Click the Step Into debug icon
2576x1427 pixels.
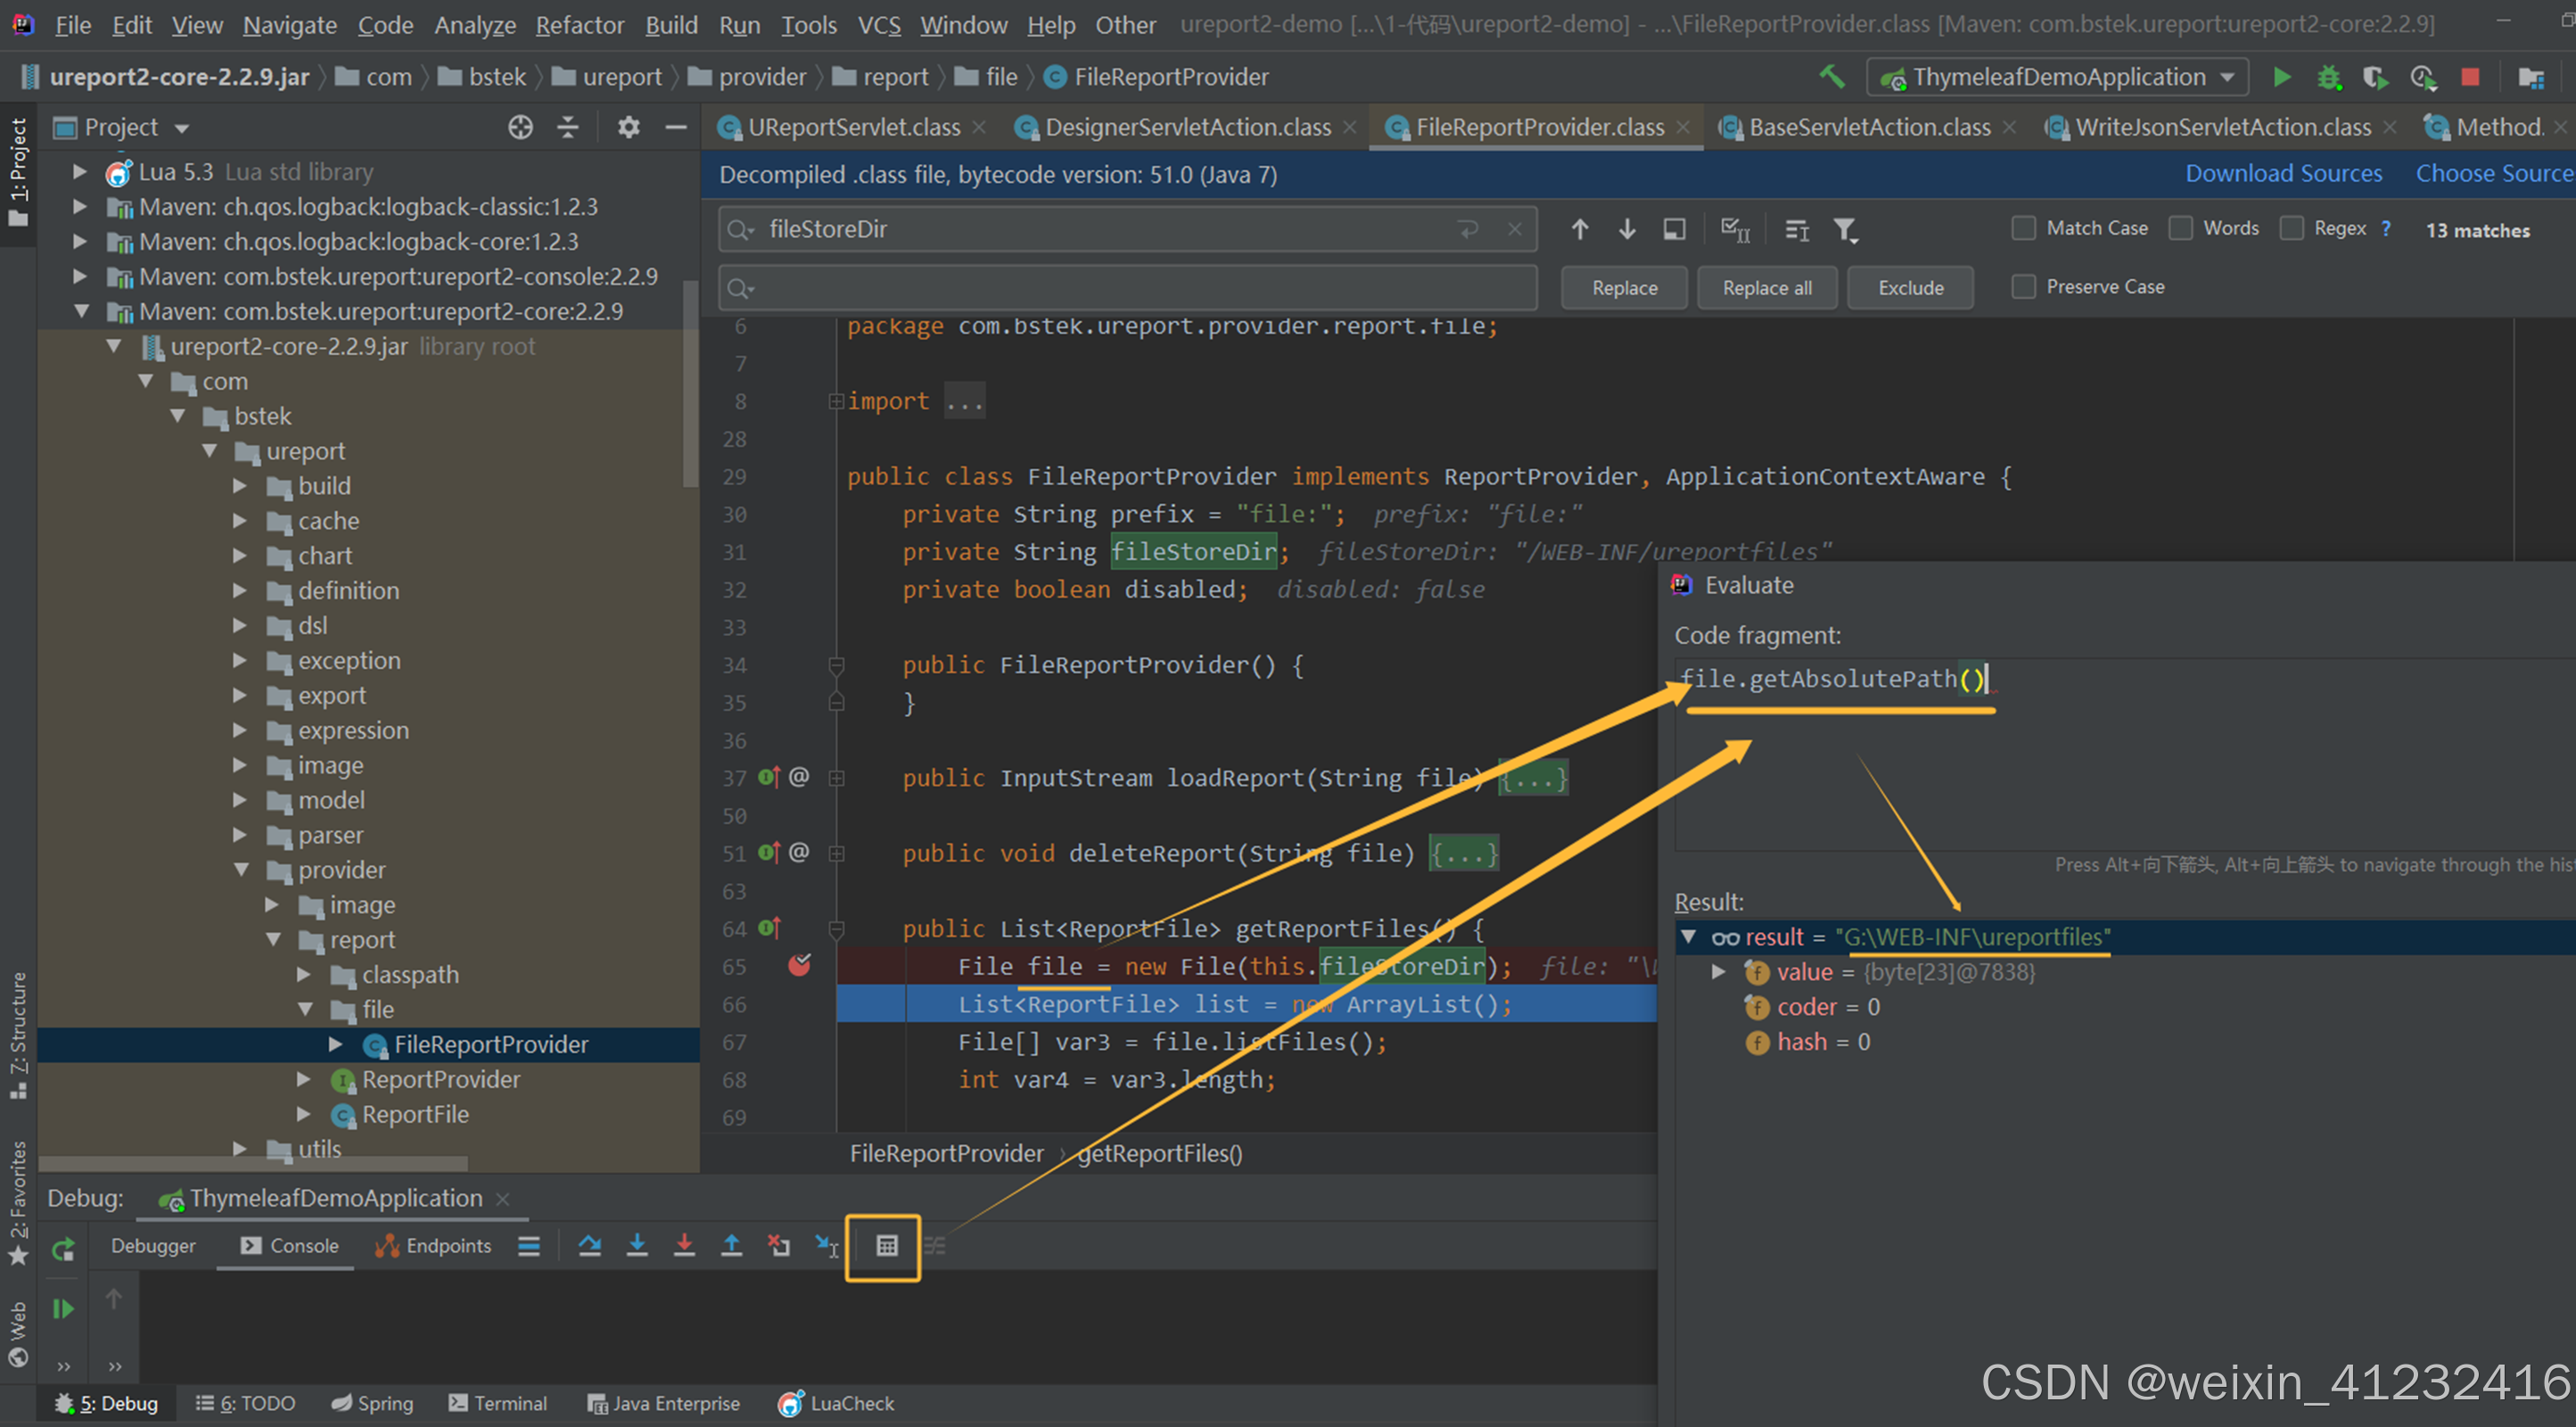tap(637, 1246)
